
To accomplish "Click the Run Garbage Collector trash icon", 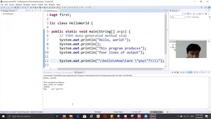I will [x=168, y=112].
